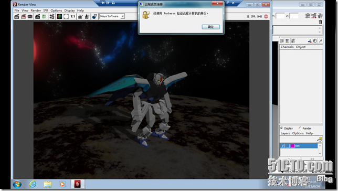338x191 pixels.
Task: Click the Channel Box speed half-circle icon
Action: [x=315, y=41]
